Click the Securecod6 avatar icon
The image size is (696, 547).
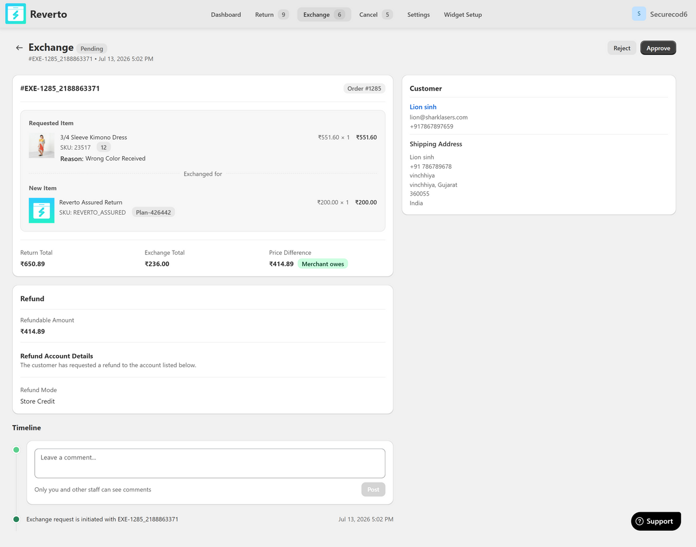(x=639, y=14)
